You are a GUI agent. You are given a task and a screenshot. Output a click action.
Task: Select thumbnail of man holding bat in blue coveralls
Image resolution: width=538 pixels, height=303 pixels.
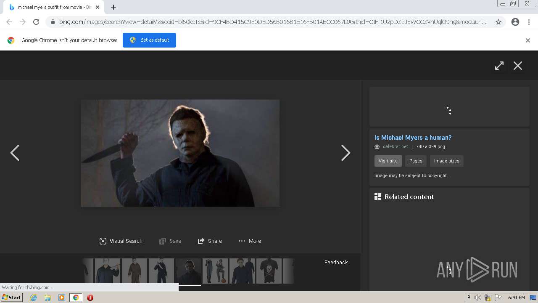pos(108,271)
